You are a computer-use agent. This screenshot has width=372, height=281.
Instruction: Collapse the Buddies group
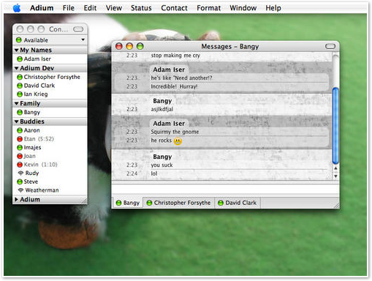click(17, 121)
